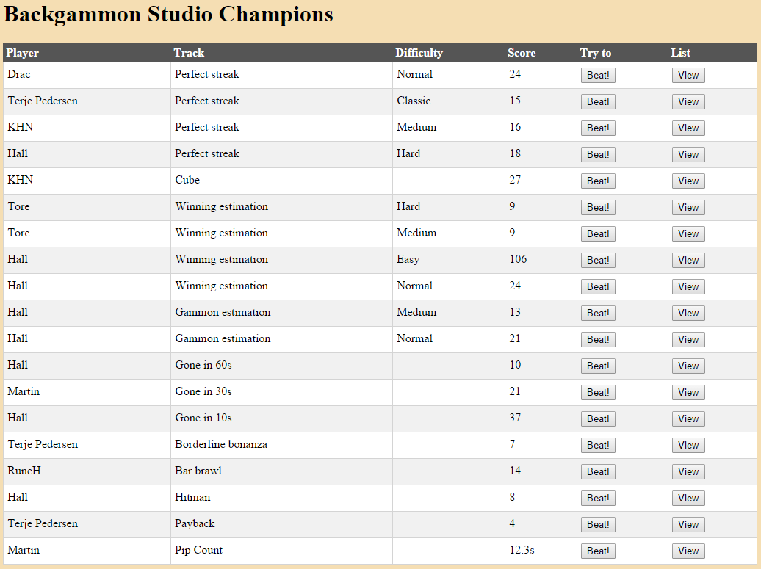Viewport: 761px width, 569px height.
Task: View Perfect streak Hard list
Action: (688, 154)
